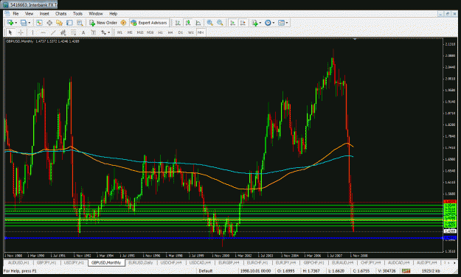
Task: Open the Insert menu
Action: (44, 13)
